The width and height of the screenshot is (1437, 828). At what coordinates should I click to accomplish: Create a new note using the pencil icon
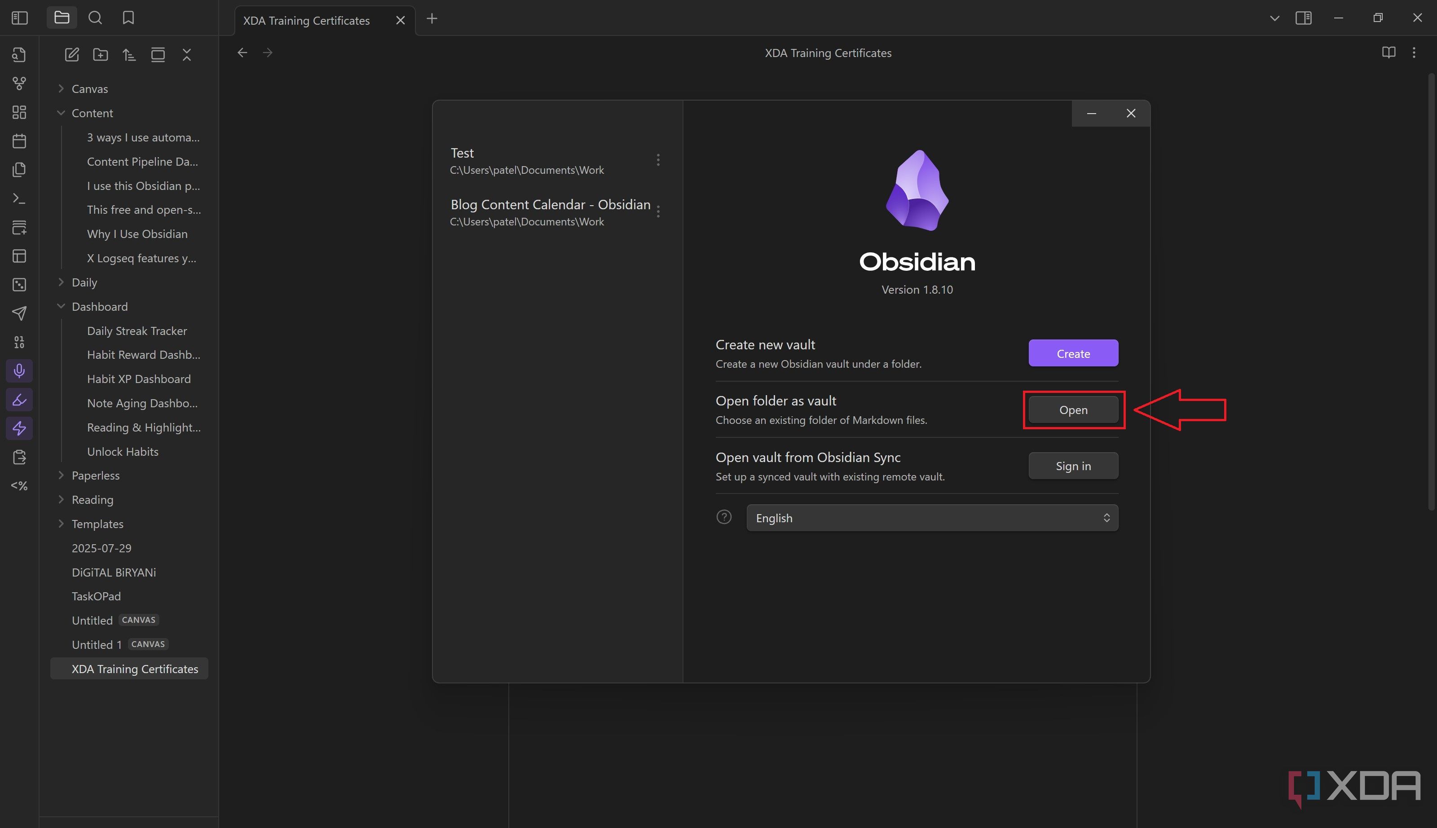coord(72,55)
